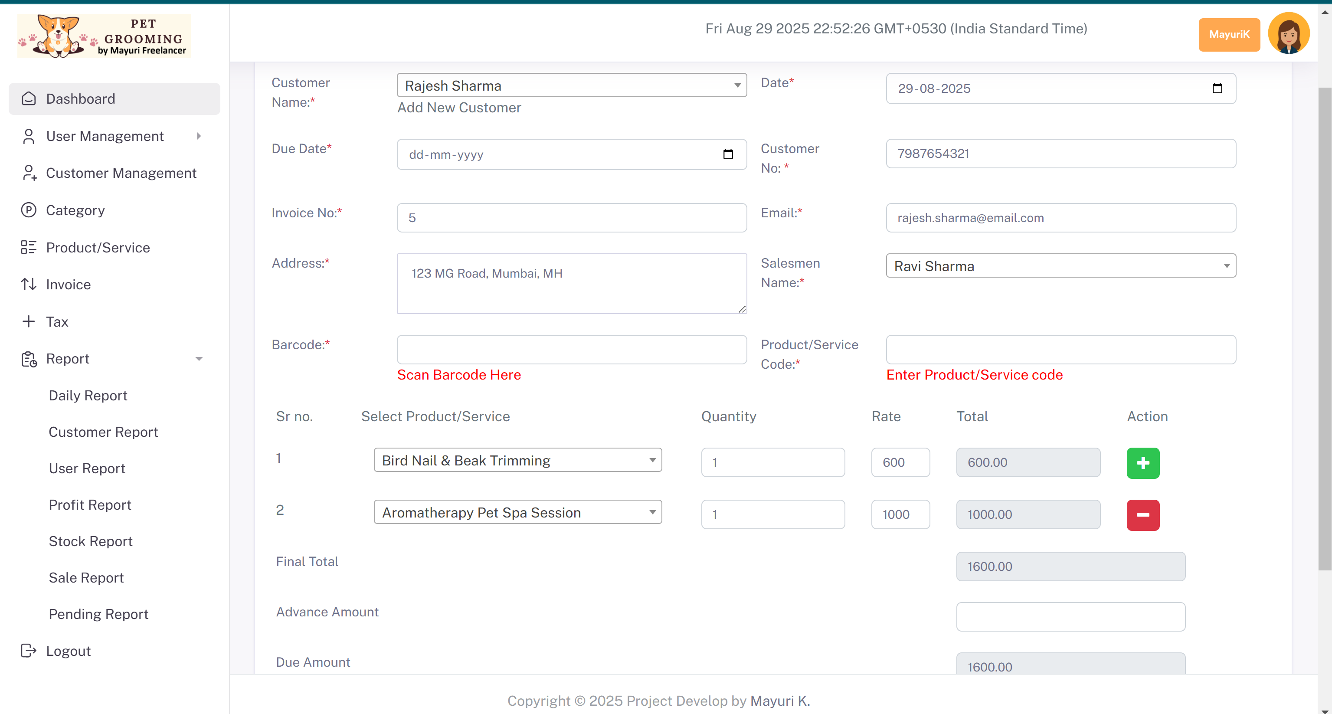The height and width of the screenshot is (714, 1332).
Task: Click the Final Total field
Action: 1070,567
